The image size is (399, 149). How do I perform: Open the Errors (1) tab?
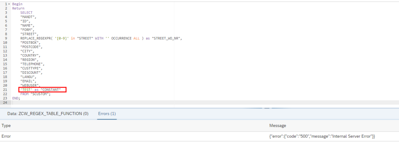(107, 114)
